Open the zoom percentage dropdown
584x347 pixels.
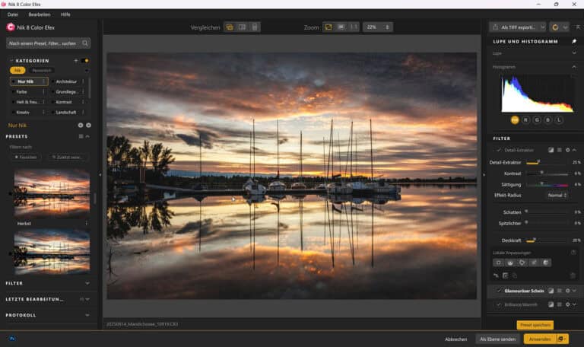[378, 27]
